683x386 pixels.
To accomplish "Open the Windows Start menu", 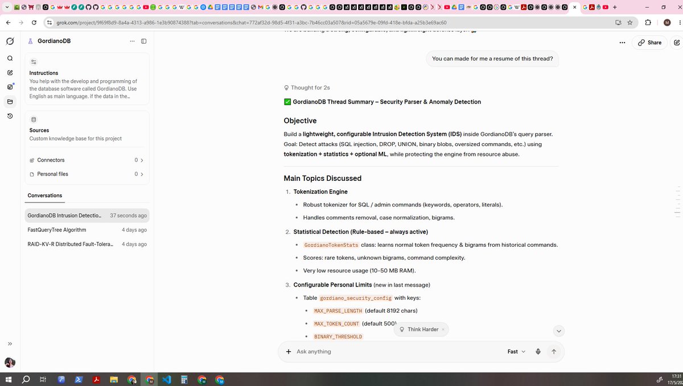I will (x=9, y=379).
